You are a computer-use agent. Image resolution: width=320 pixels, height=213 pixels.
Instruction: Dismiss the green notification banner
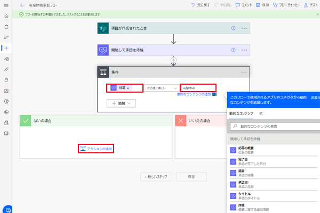(x=317, y=14)
